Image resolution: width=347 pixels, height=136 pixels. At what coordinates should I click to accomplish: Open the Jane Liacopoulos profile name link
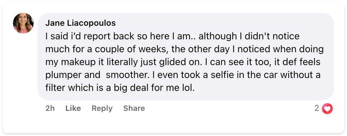click(80, 23)
